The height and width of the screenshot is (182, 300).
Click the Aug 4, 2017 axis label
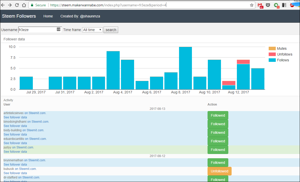(123, 92)
